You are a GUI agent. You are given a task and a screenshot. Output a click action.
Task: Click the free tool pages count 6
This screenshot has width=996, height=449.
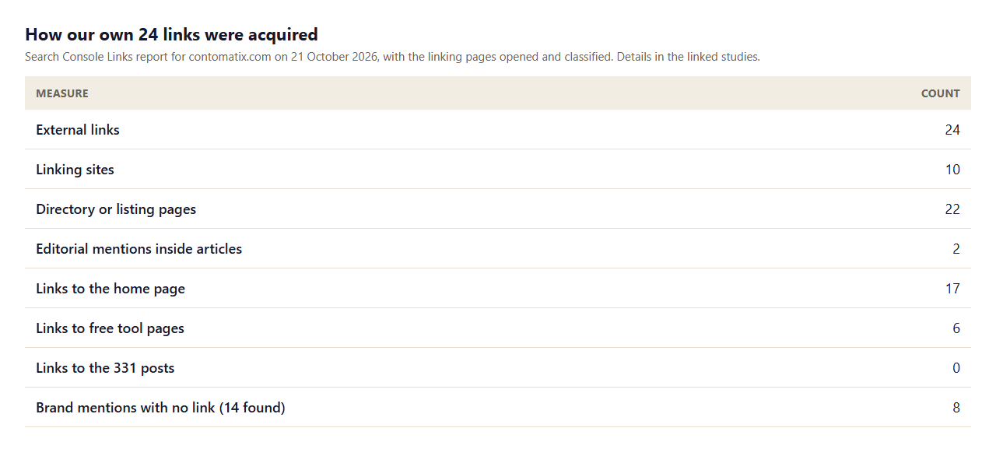pyautogui.click(x=956, y=328)
